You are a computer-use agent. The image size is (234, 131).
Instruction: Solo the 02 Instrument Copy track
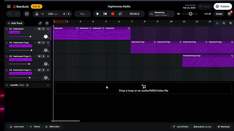[43, 42]
